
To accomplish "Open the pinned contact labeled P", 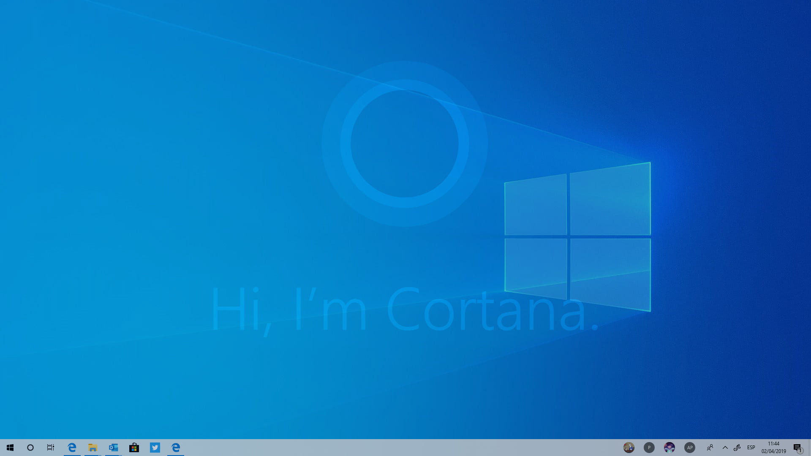I will click(649, 448).
